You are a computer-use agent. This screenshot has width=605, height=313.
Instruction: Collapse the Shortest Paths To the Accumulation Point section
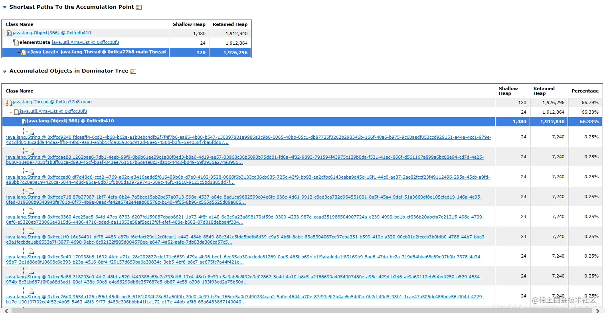click(x=5, y=7)
